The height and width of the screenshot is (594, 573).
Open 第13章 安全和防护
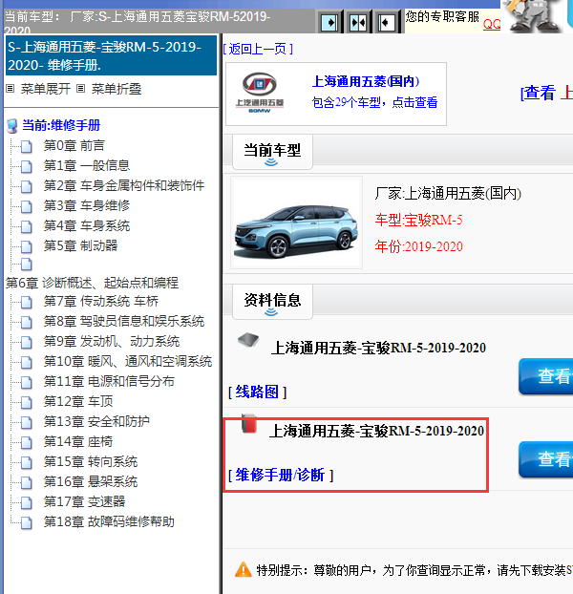pyautogui.click(x=96, y=422)
